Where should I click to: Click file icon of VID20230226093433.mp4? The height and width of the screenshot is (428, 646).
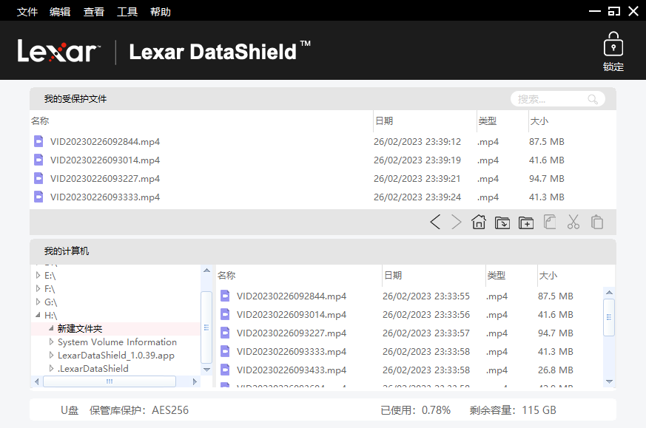pos(225,370)
